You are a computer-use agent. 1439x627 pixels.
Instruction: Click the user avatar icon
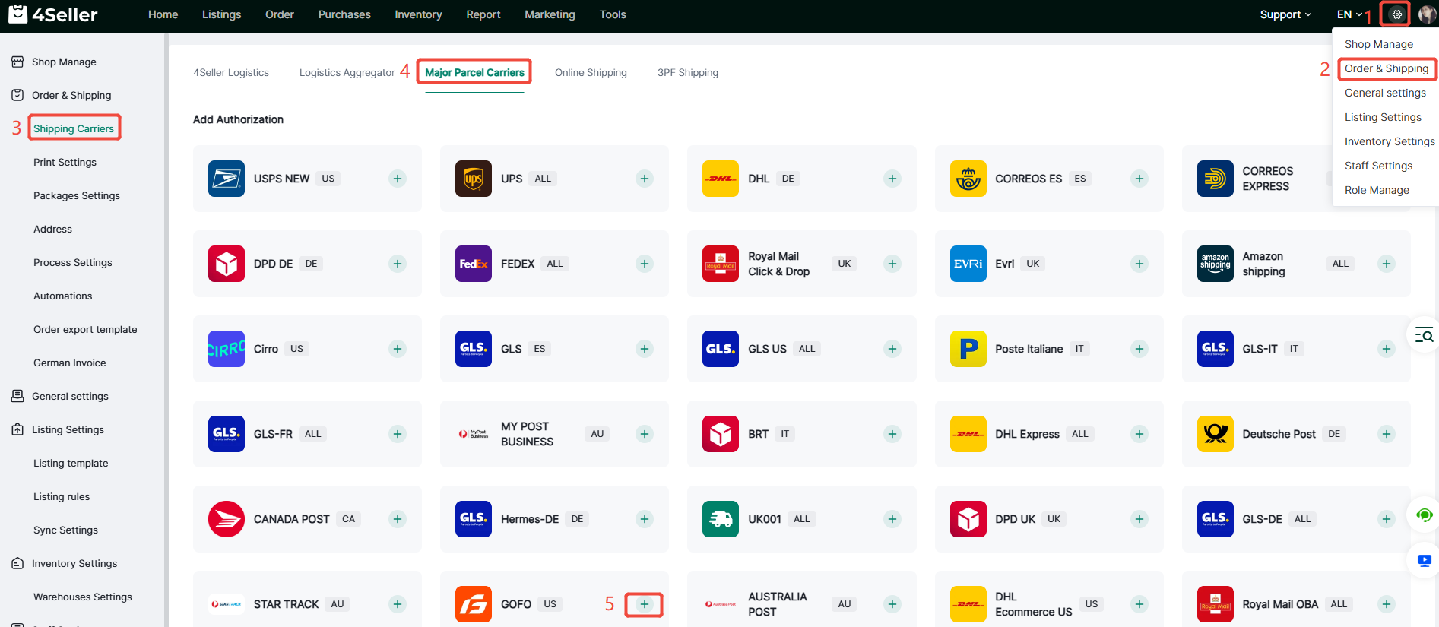click(x=1427, y=14)
